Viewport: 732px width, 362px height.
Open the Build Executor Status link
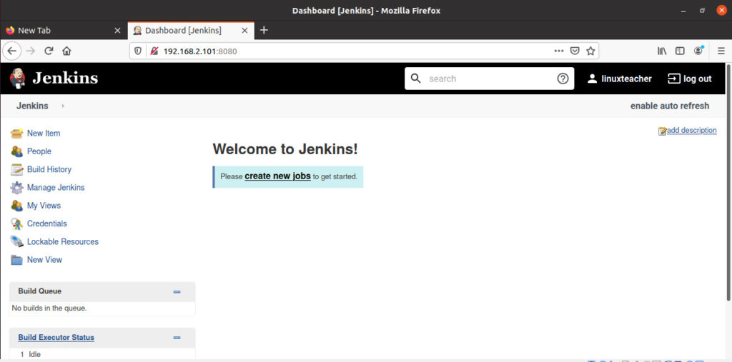click(56, 337)
